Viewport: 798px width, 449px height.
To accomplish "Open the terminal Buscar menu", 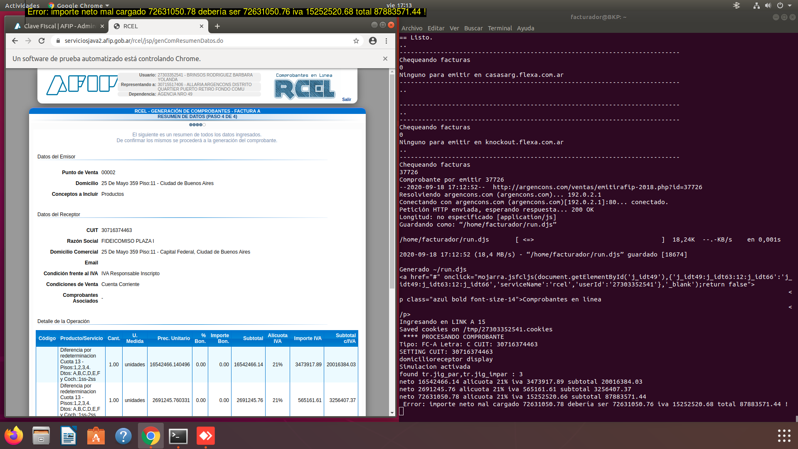I will 473,28.
